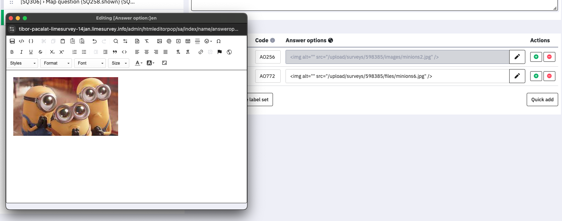Open editor for AO772 with pencil button
Screen dimensions: 562x221
tap(517, 76)
